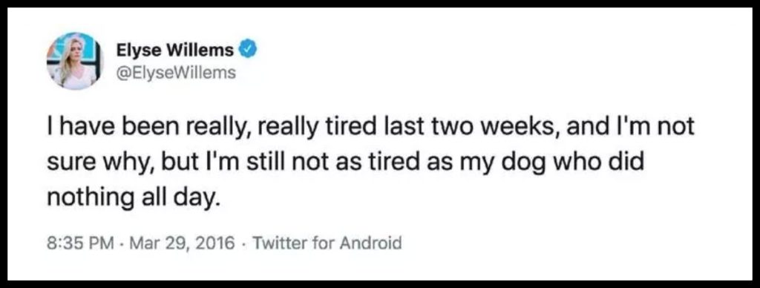Click the word 'Android' in the footer

click(x=370, y=241)
